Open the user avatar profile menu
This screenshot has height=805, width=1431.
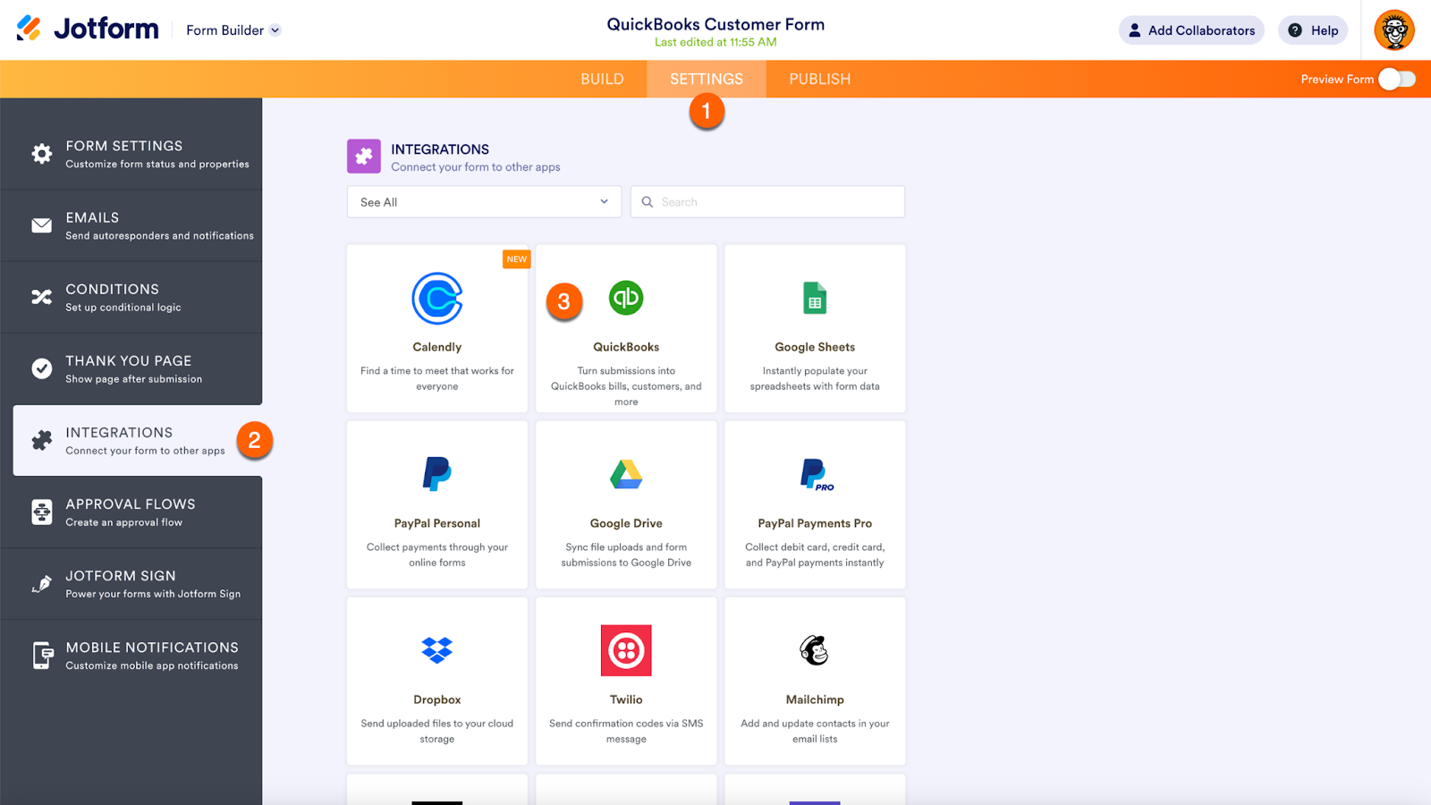click(x=1394, y=30)
